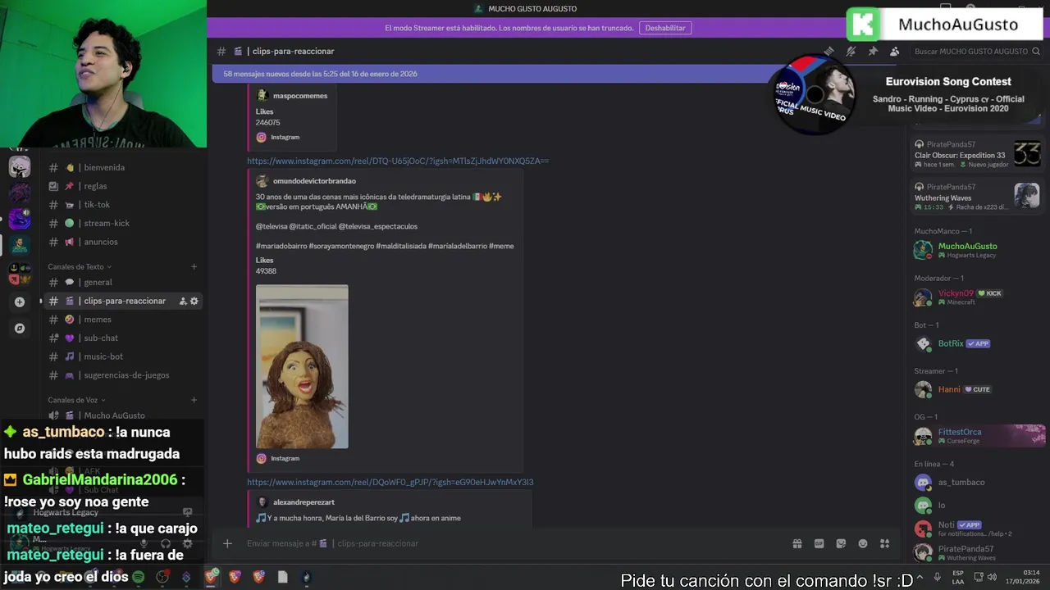The image size is (1050, 590).
Task: Open the ESP LAA language indicator
Action: (958, 577)
